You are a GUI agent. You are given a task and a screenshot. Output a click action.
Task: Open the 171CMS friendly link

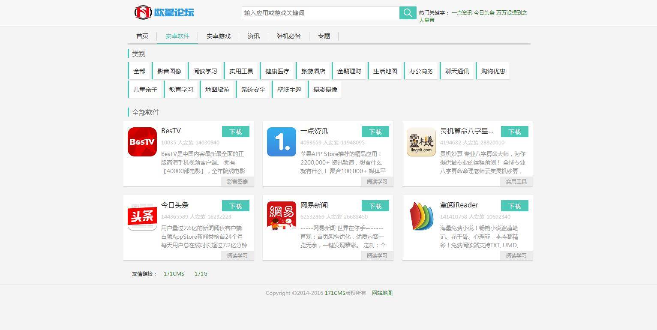point(174,273)
